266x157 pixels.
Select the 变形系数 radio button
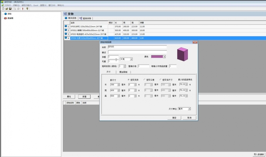point(128,79)
